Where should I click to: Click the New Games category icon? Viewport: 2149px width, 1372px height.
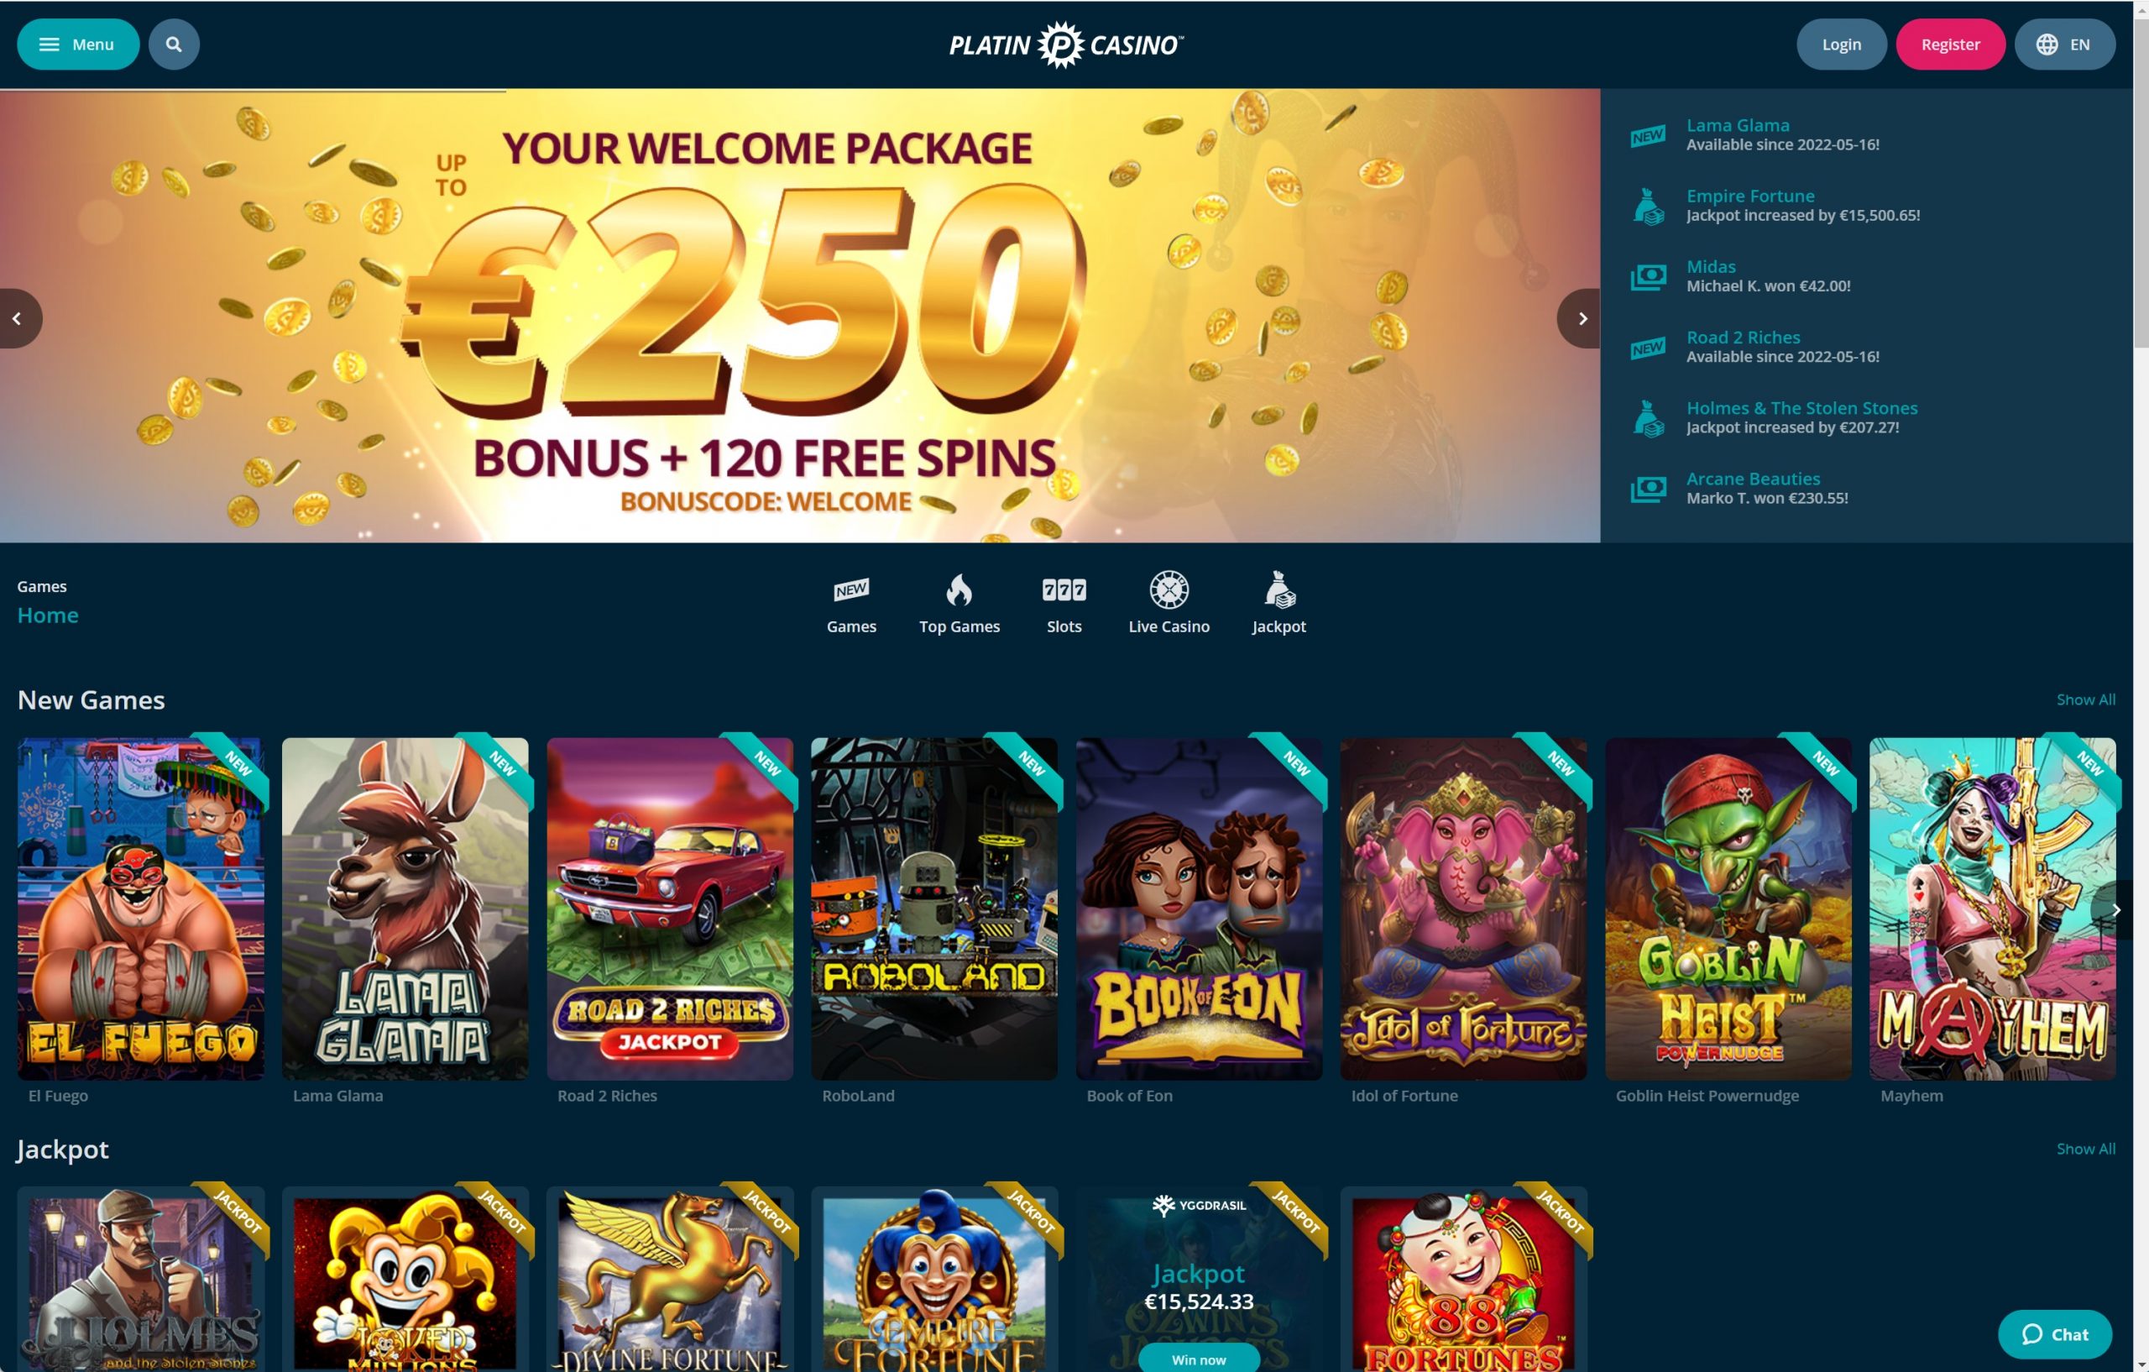850,590
